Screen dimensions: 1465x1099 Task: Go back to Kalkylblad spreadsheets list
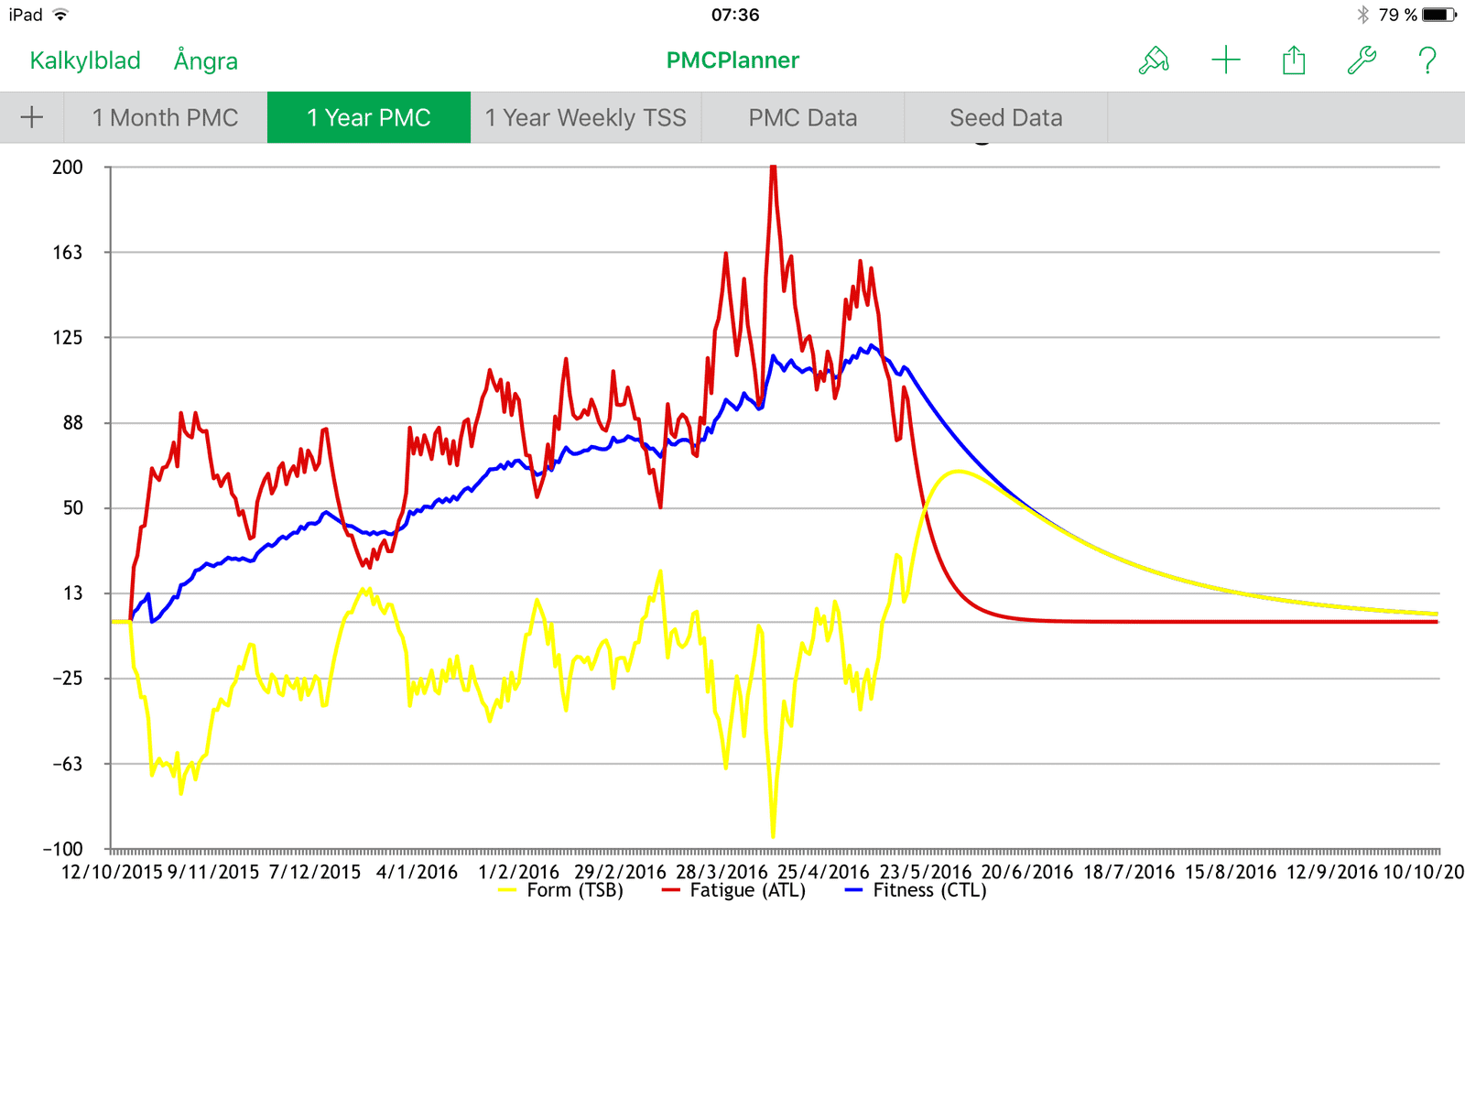click(x=85, y=60)
